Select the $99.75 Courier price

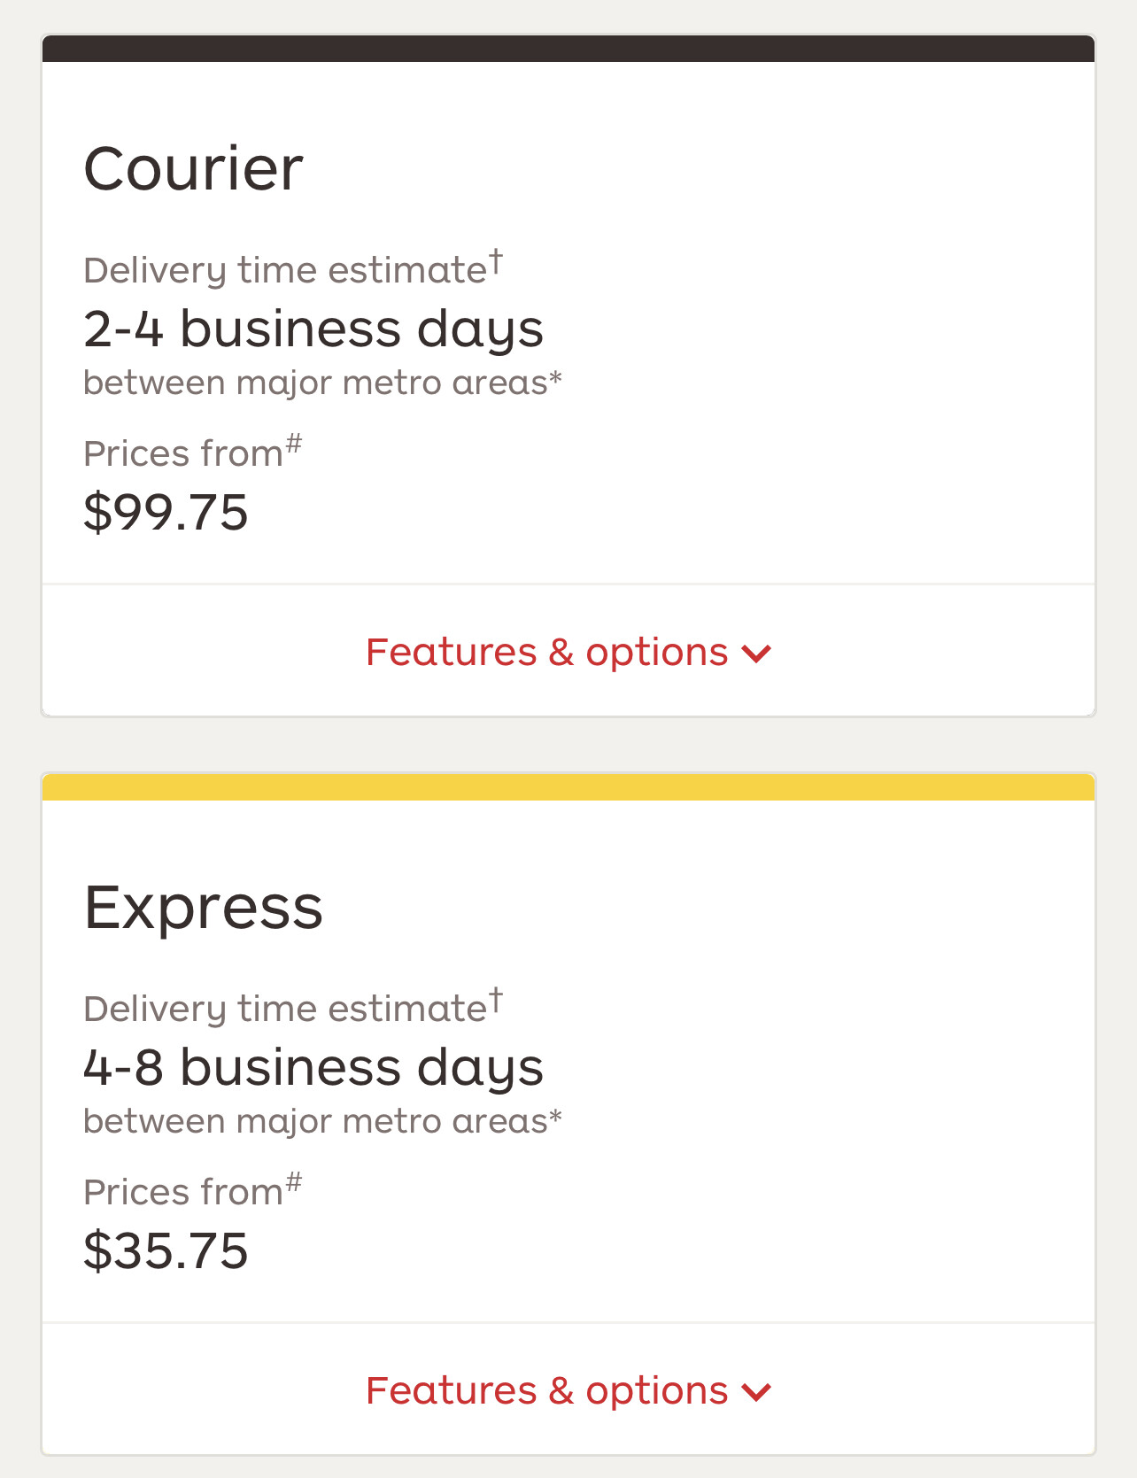click(166, 513)
